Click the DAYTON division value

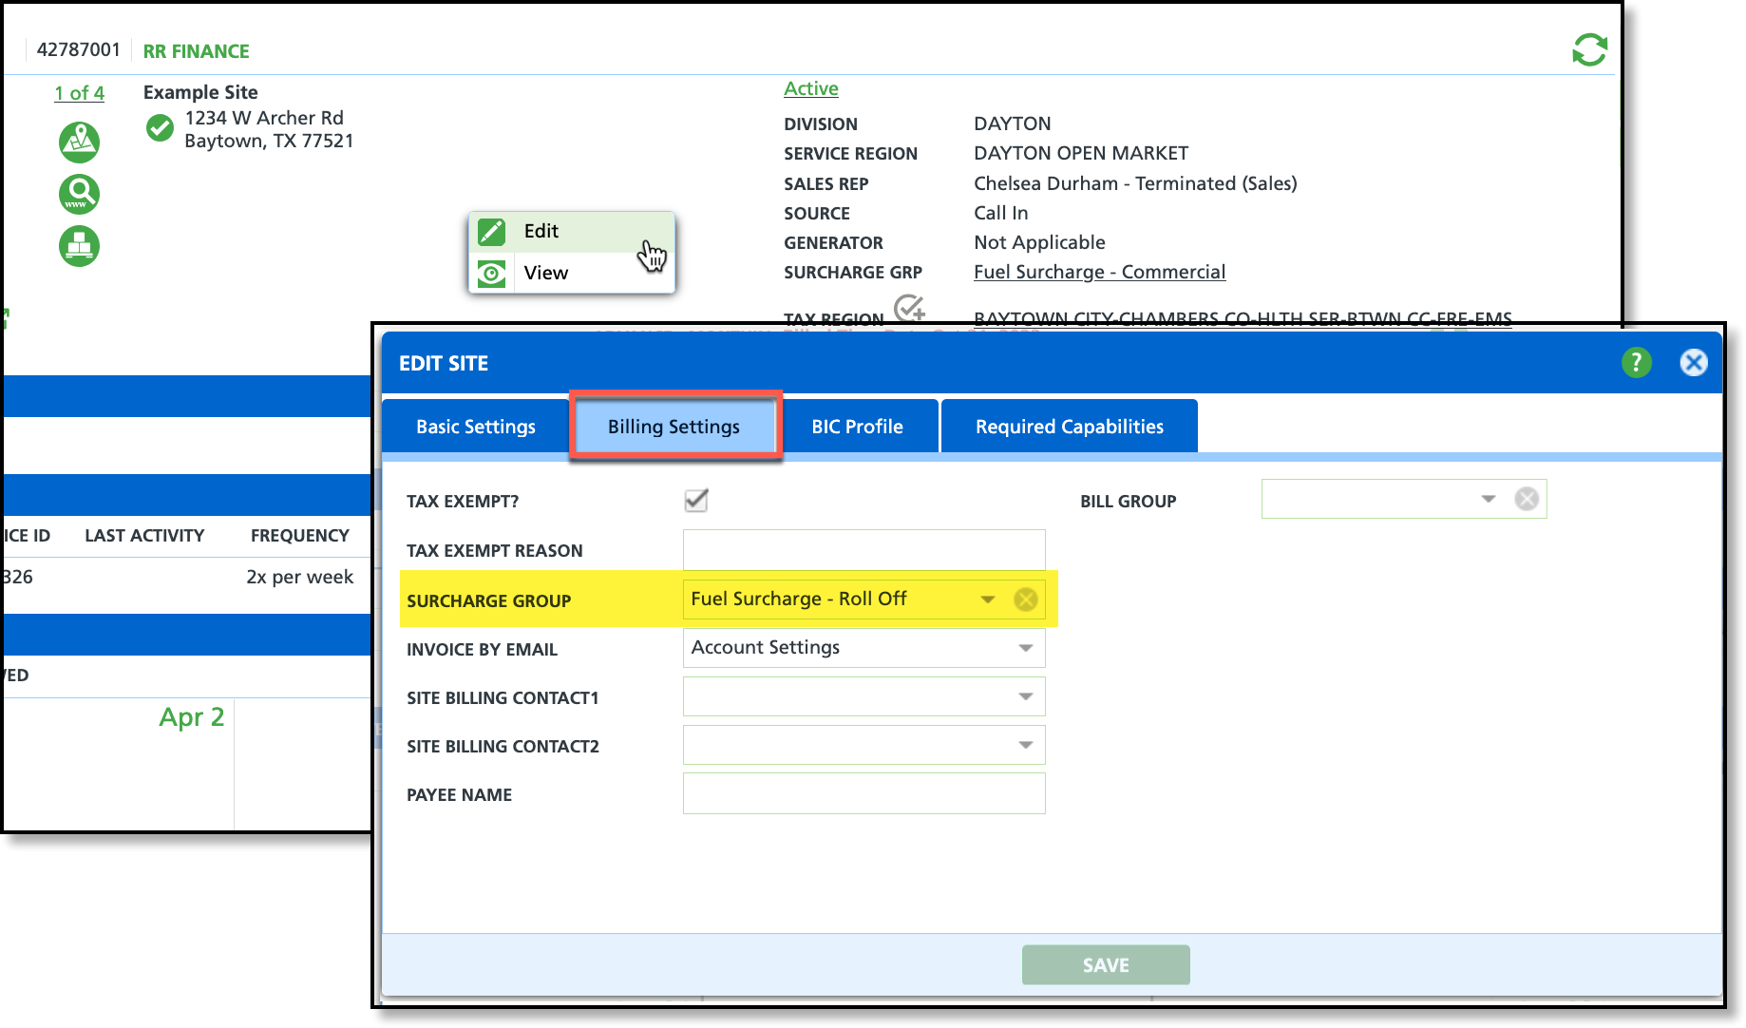point(1013,124)
